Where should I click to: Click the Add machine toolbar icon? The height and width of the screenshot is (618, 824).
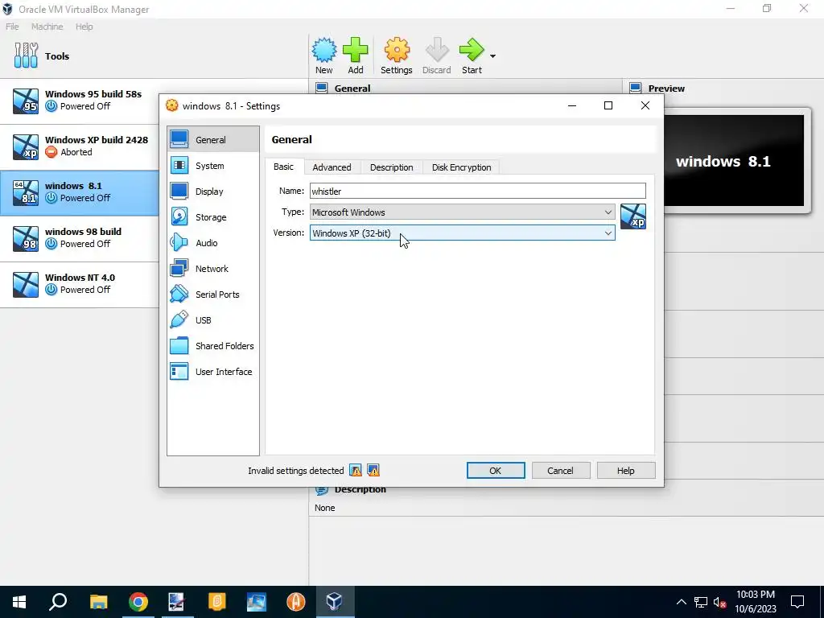click(356, 56)
